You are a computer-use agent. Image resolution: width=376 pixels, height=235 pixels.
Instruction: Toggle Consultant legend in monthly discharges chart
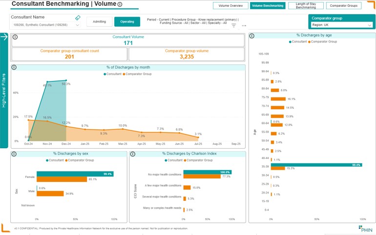(112, 74)
